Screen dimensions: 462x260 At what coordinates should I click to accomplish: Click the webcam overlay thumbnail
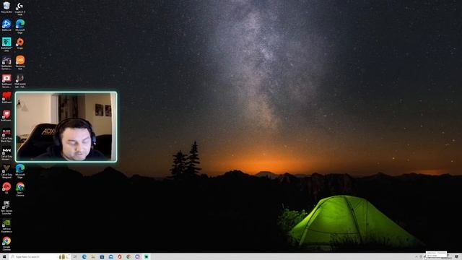[66, 127]
